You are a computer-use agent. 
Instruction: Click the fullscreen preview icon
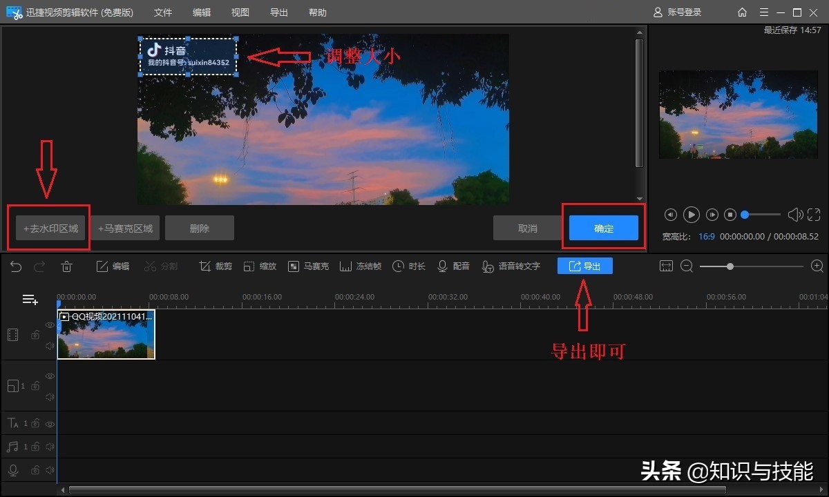pos(814,215)
